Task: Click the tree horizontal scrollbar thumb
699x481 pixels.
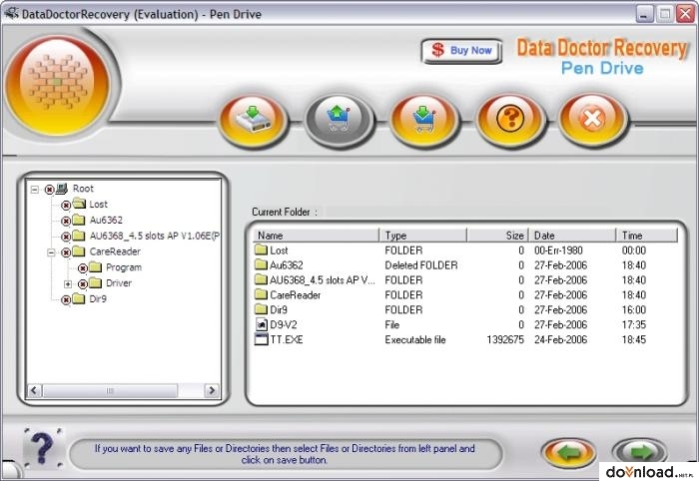Action: [x=110, y=391]
